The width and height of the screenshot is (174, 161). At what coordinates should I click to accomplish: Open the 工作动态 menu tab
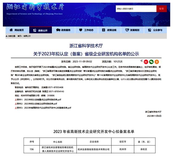tap(87, 30)
